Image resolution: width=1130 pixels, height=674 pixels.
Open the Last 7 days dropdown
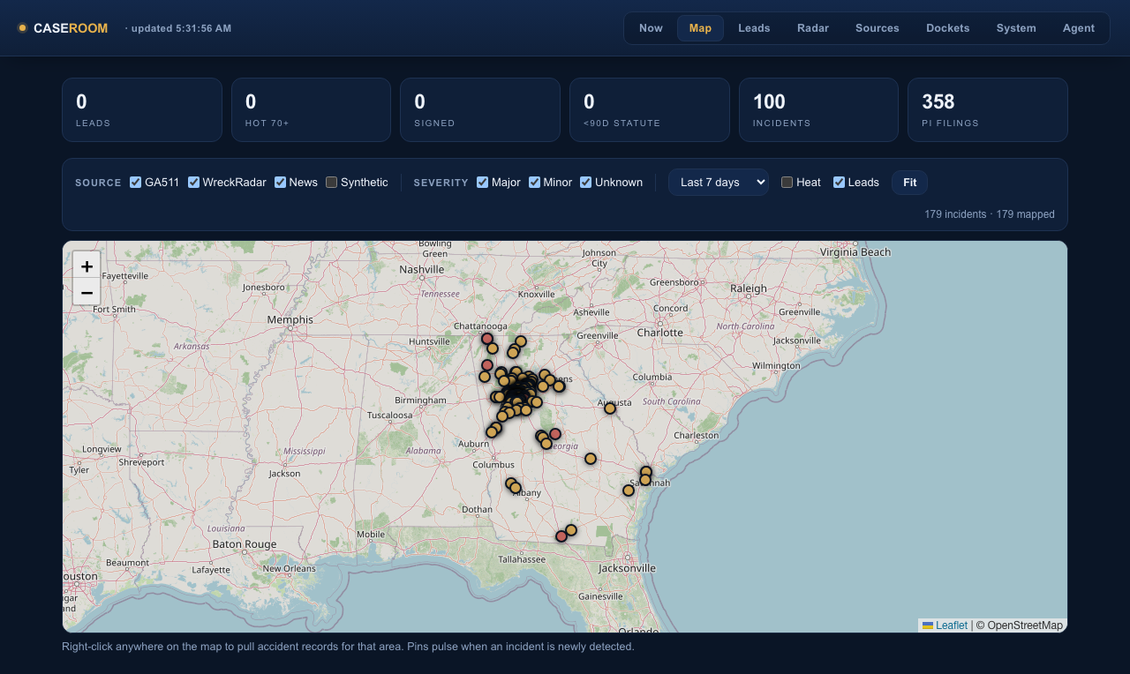pos(719,183)
